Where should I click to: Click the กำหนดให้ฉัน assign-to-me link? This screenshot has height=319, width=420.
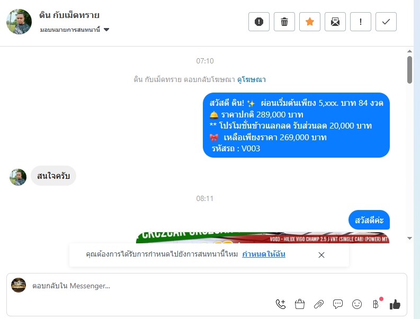(x=264, y=254)
